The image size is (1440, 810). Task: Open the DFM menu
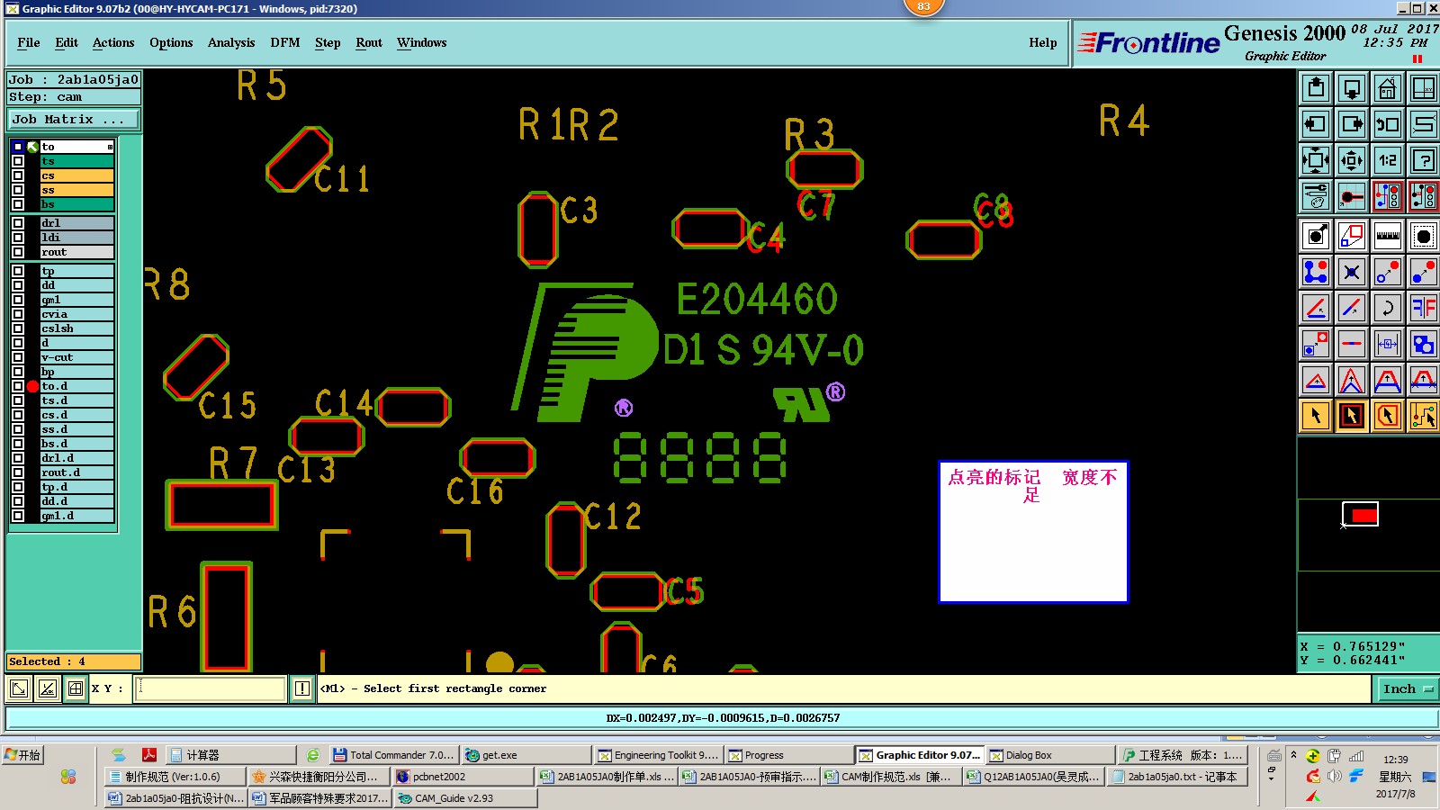point(285,42)
